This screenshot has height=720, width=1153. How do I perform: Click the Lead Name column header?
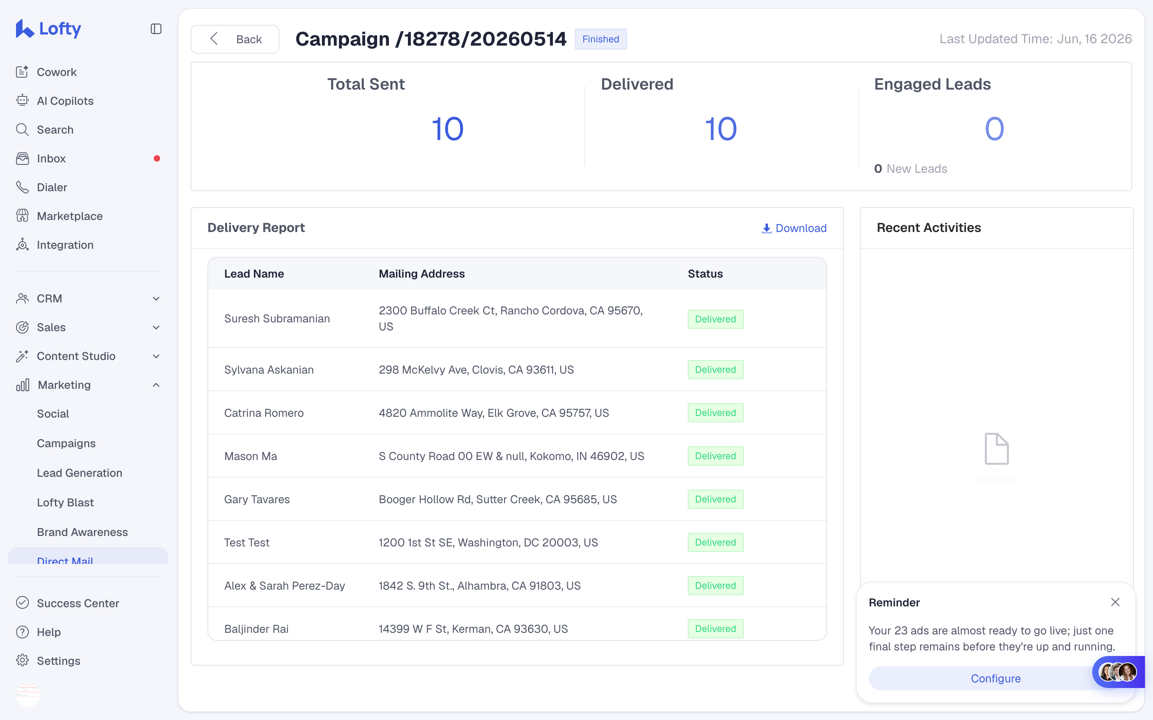[x=254, y=274]
